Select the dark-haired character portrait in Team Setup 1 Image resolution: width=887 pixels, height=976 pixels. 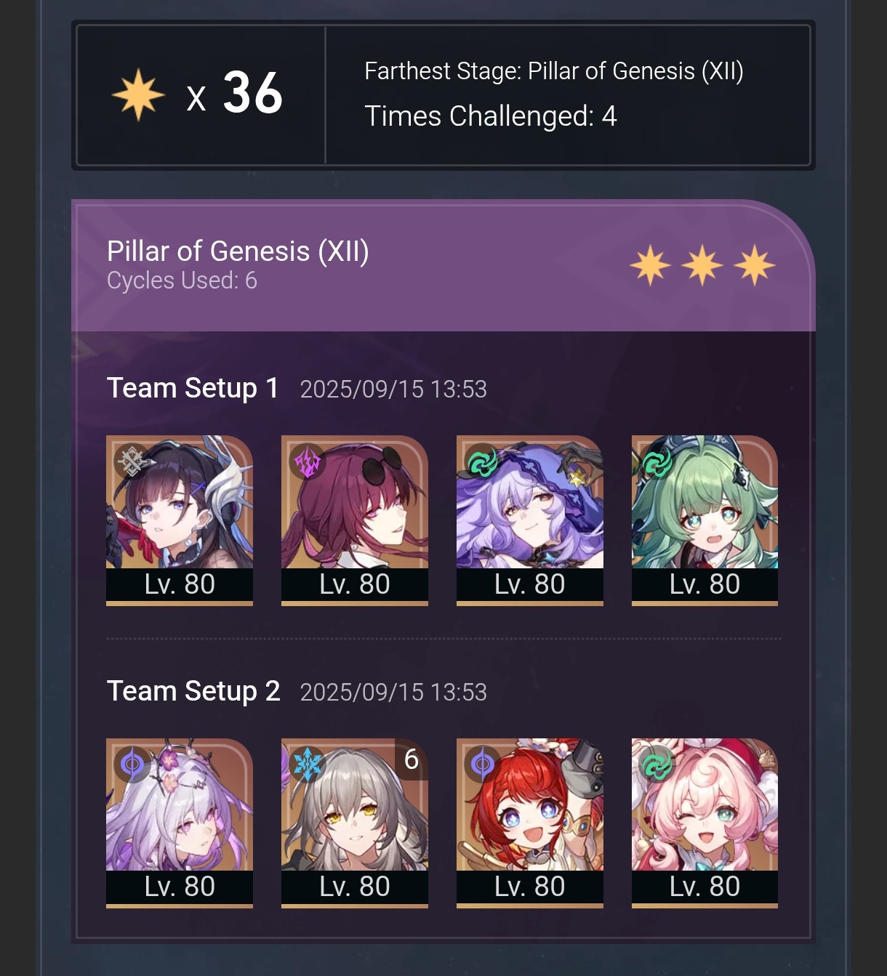(180, 520)
